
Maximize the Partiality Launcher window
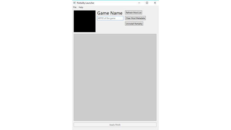147,3
